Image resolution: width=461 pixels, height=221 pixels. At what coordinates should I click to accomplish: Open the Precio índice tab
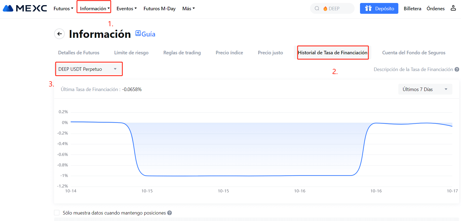click(x=229, y=53)
